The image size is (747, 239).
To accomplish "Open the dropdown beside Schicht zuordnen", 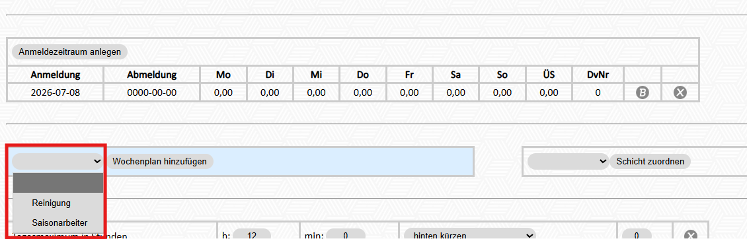I will click(x=569, y=161).
